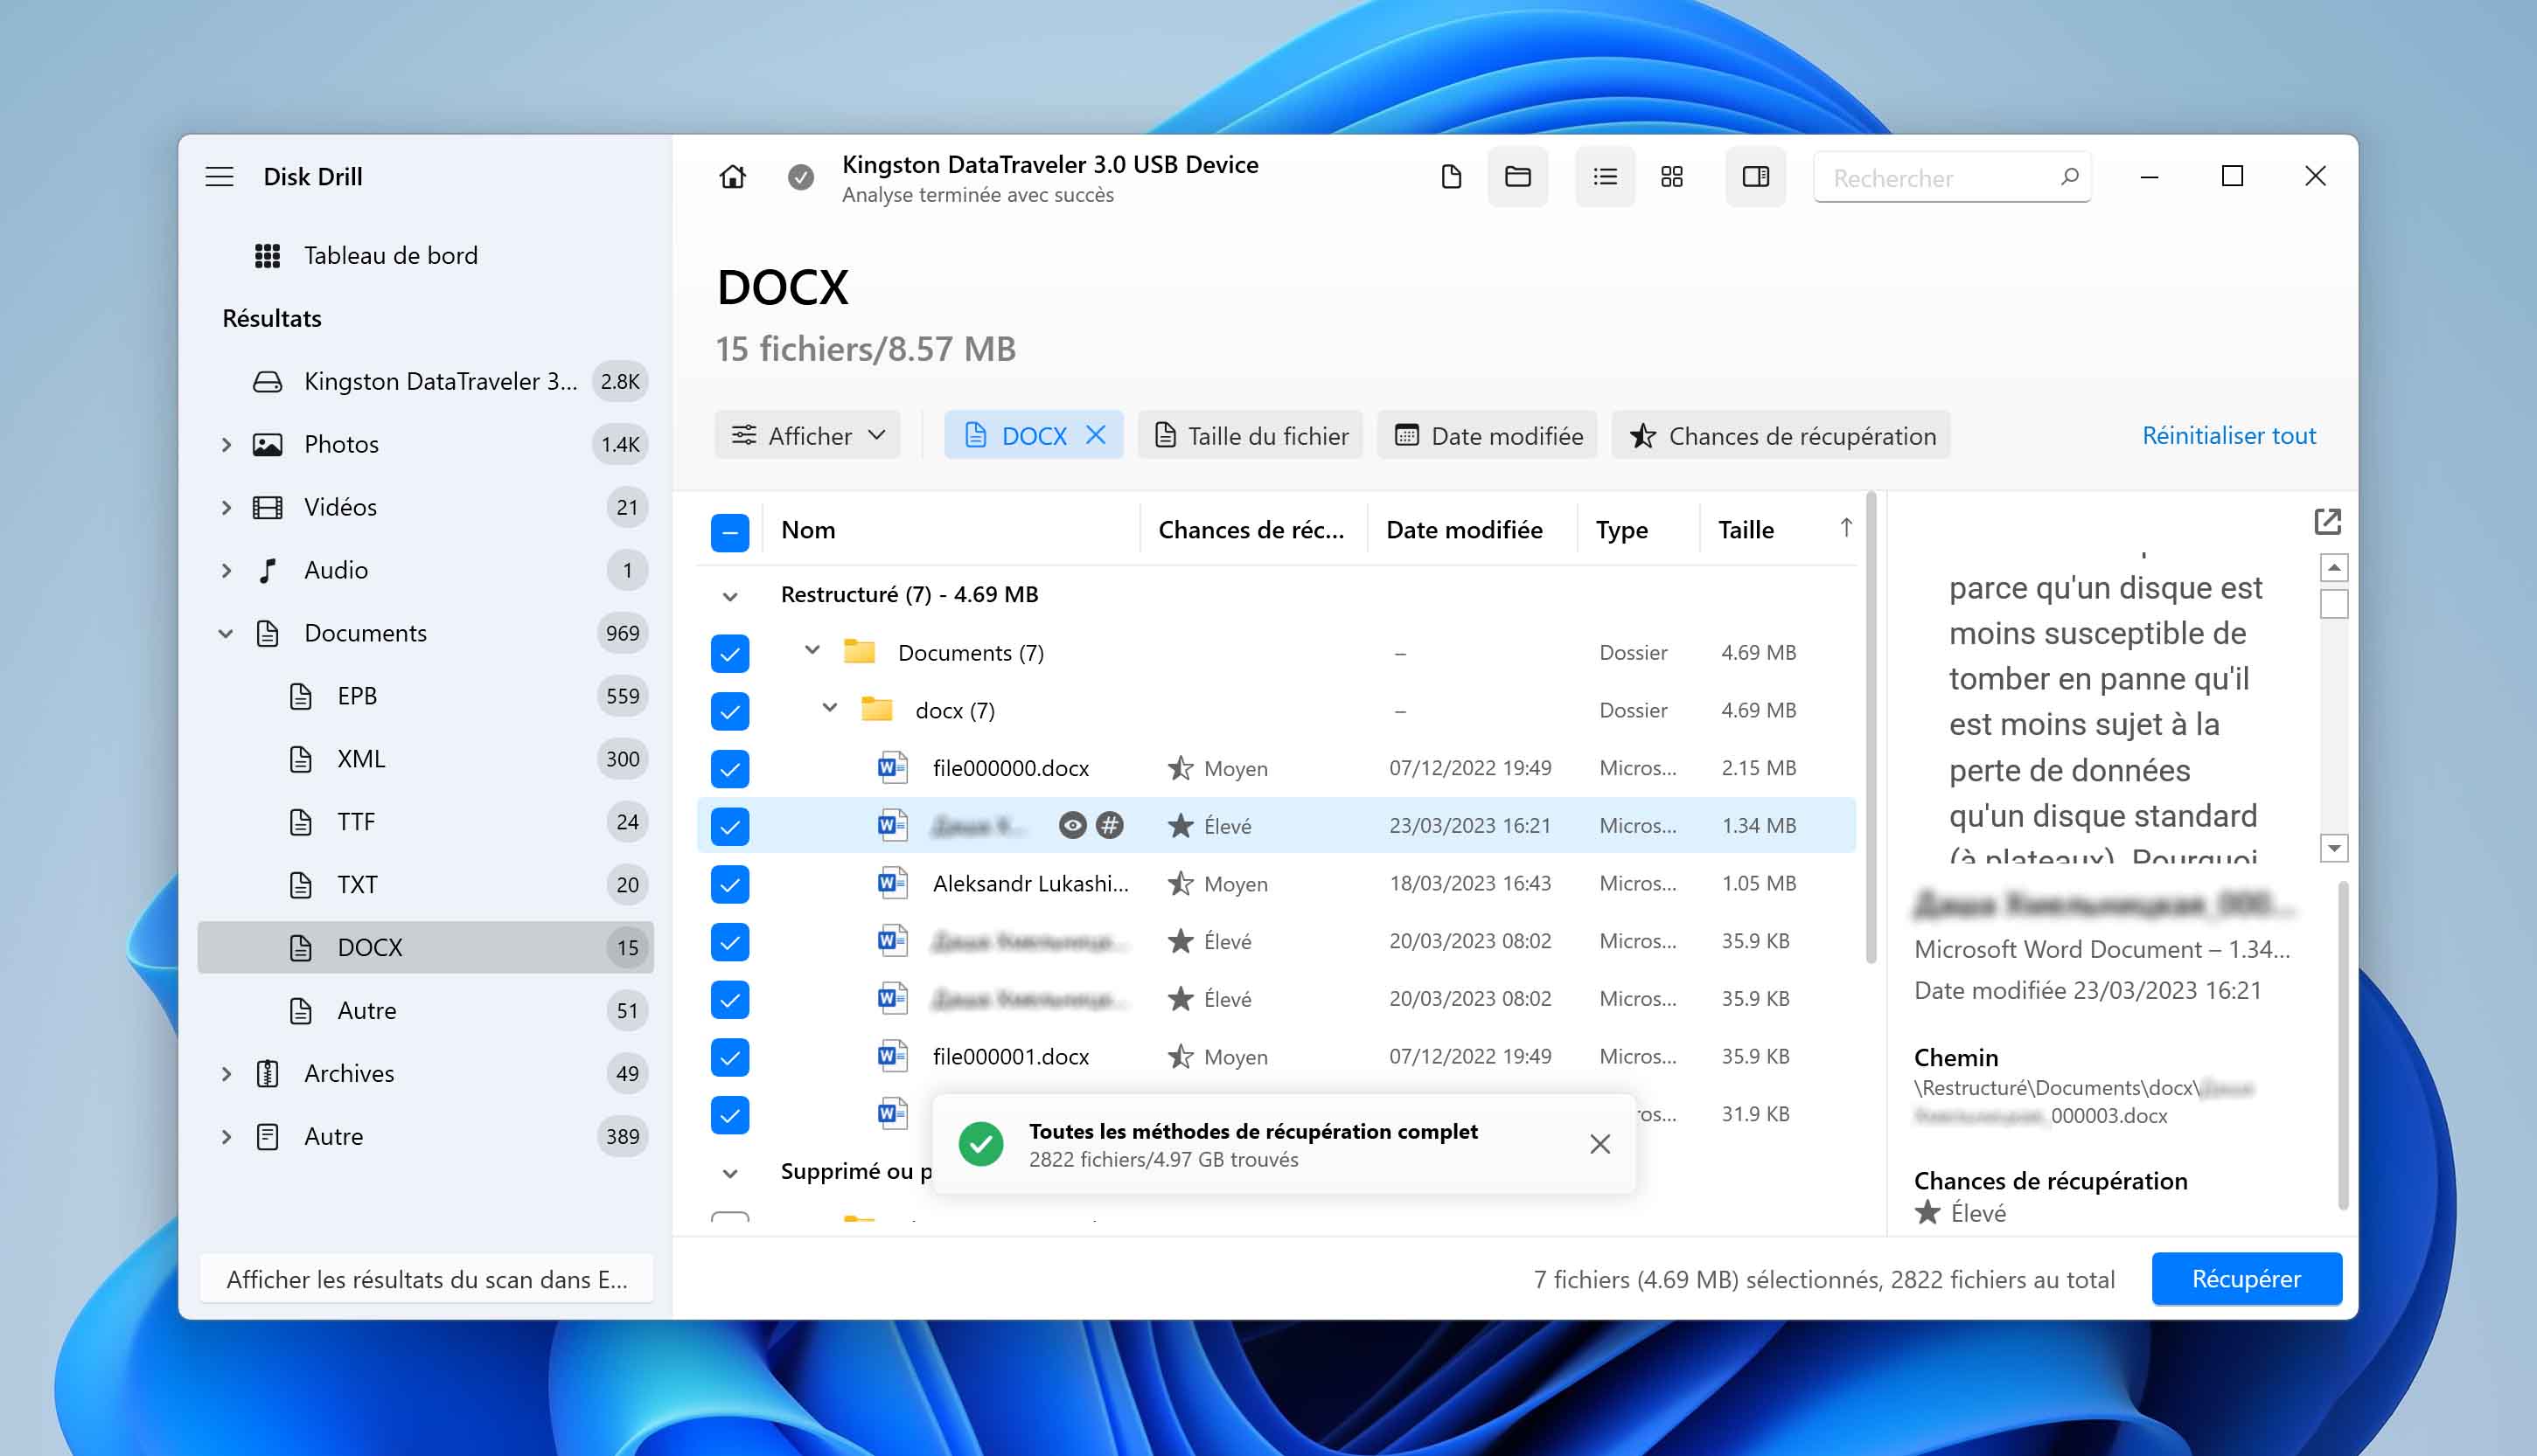The height and width of the screenshot is (1456, 2537).
Task: Toggle the select-all checkbox in header
Action: point(730,530)
